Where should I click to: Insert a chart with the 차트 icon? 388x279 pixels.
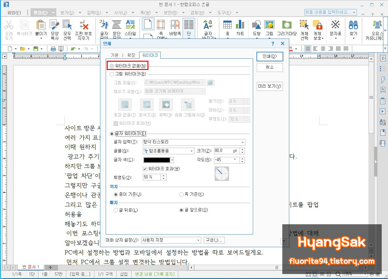pyautogui.click(x=240, y=25)
